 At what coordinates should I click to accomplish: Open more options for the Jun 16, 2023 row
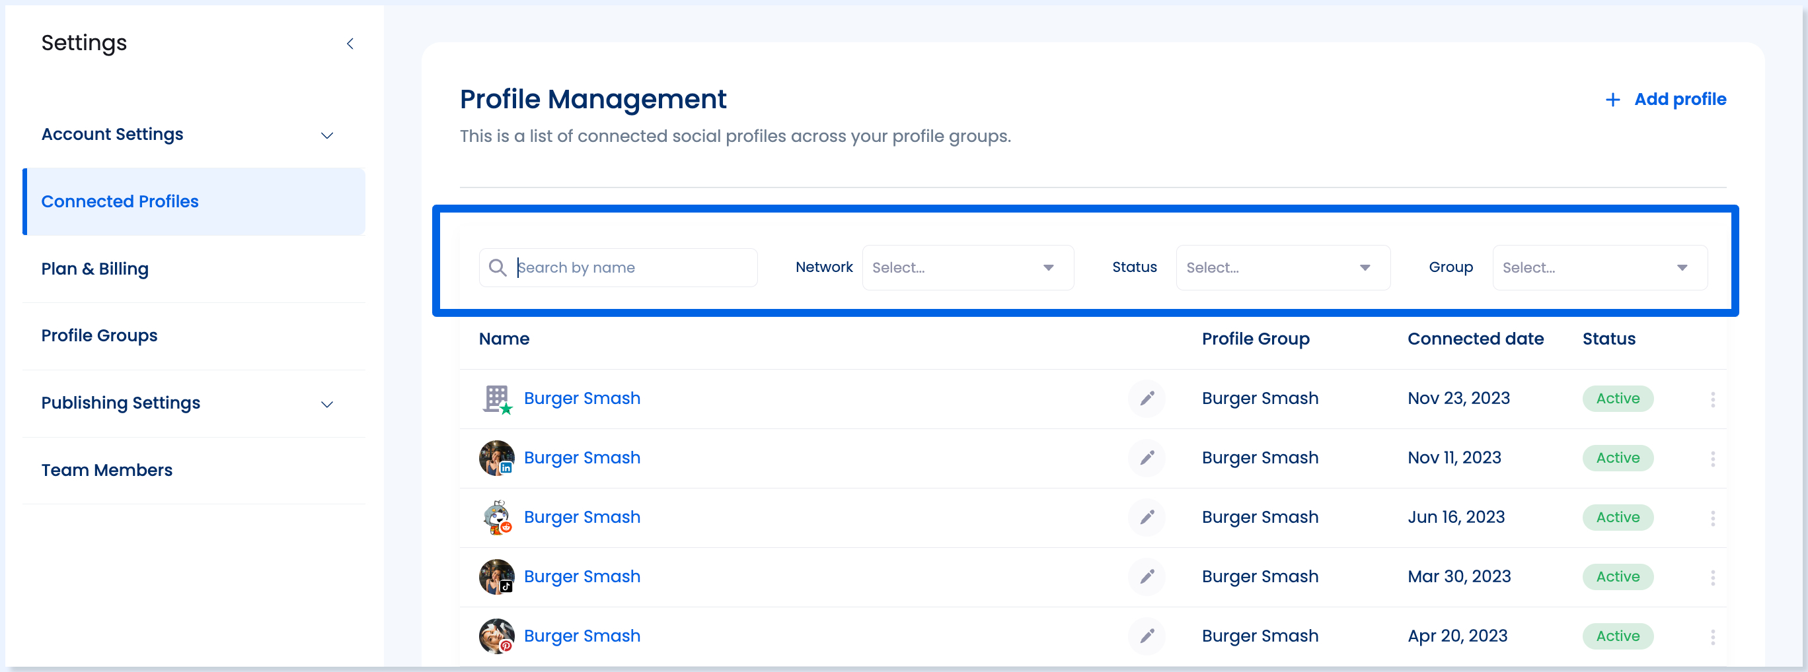(x=1713, y=518)
